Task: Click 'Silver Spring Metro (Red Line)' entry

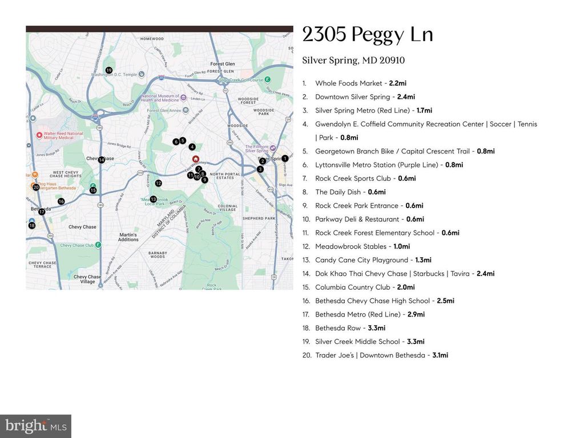Action: pyautogui.click(x=367, y=111)
